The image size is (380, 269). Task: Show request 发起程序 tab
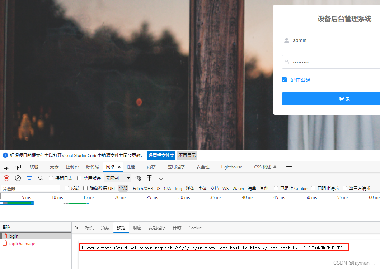click(x=157, y=228)
